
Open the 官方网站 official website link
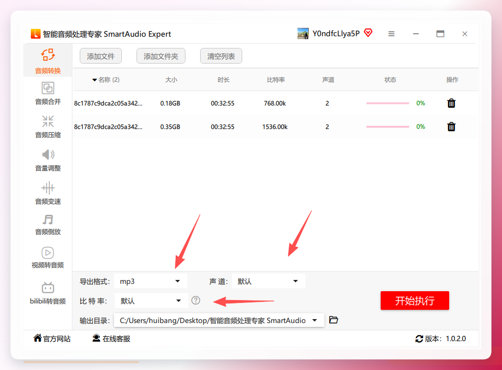pyautogui.click(x=57, y=339)
